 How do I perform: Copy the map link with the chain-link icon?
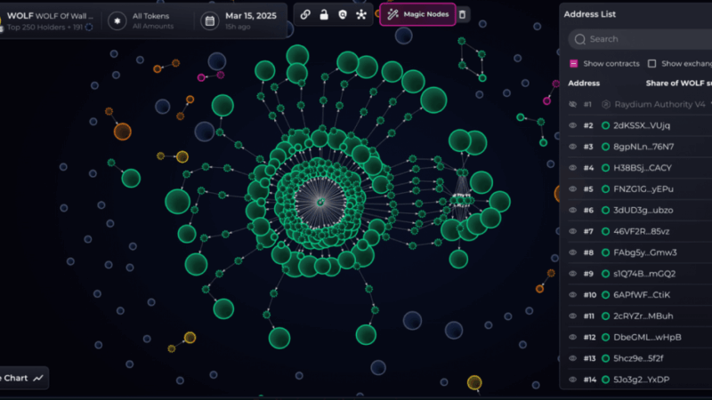tap(305, 14)
